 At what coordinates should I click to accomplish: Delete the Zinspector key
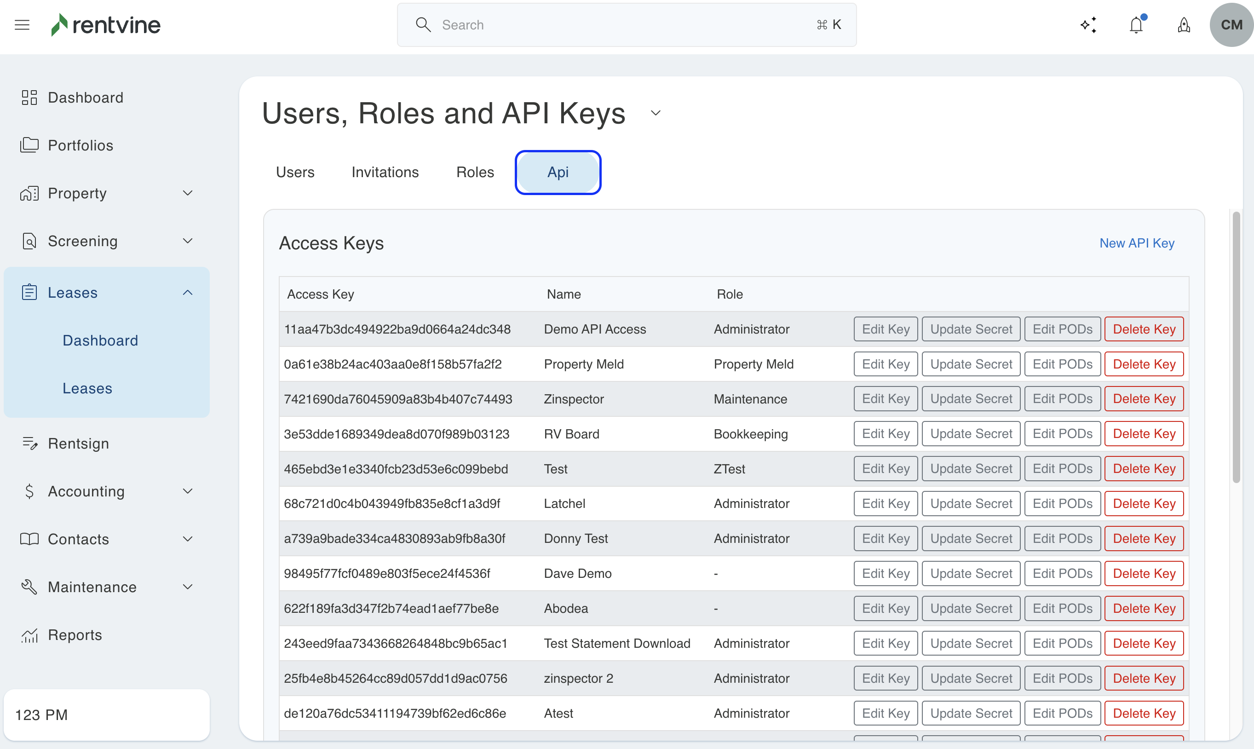tap(1144, 399)
